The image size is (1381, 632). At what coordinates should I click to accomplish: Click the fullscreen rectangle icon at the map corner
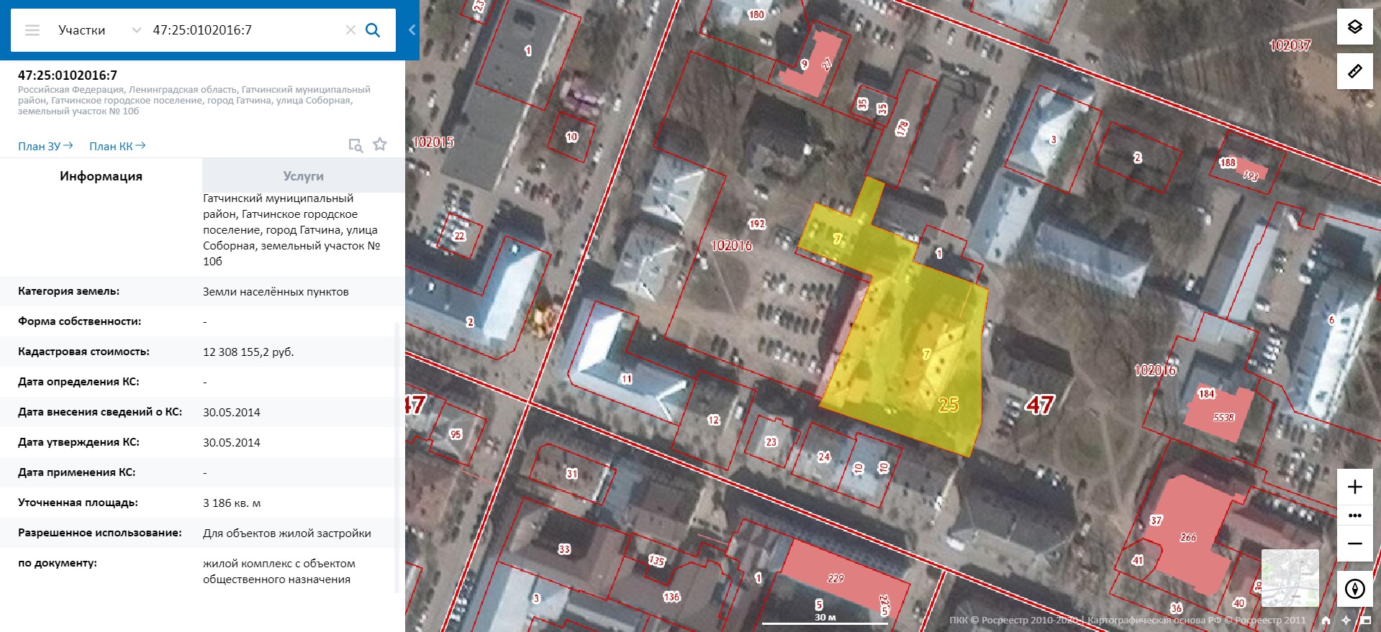(1366, 620)
